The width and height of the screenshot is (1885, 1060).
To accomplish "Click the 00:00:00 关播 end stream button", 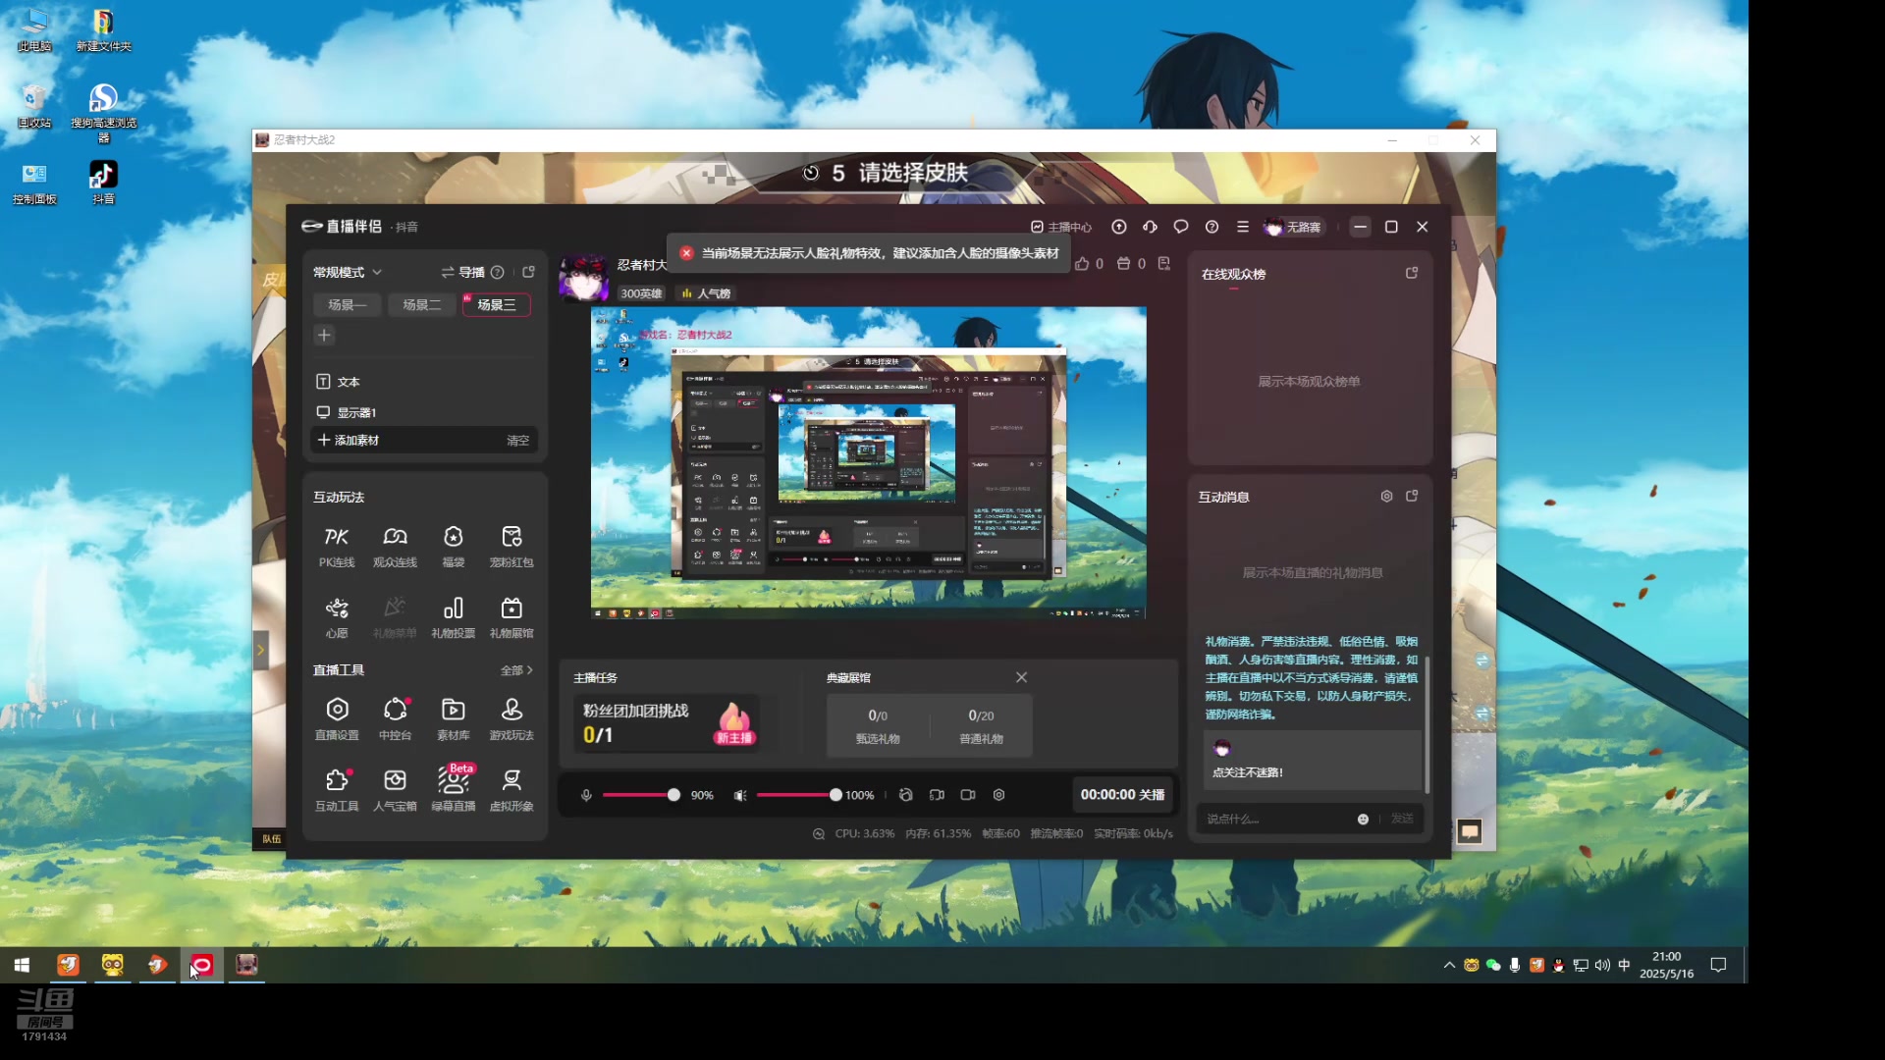I will (1122, 795).
